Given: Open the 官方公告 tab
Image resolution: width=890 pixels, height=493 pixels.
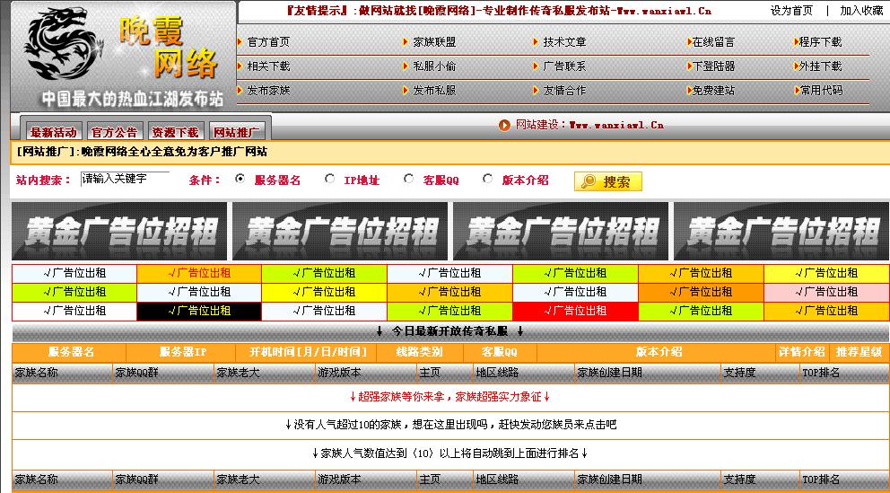Looking at the screenshot, I should tap(114, 132).
